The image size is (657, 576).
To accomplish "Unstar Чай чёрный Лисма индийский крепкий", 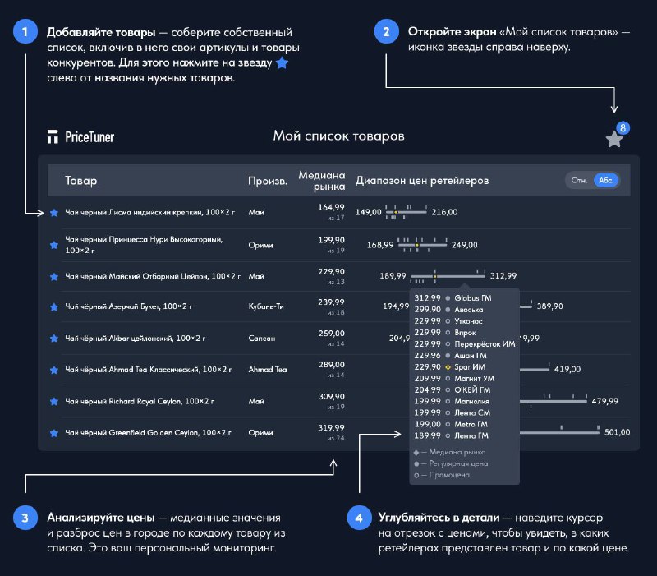I will tap(54, 213).
